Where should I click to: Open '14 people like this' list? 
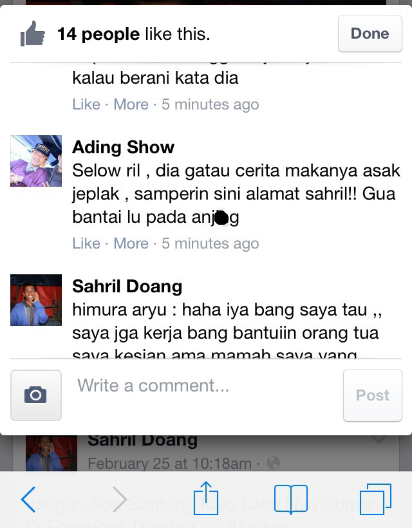coord(134,33)
